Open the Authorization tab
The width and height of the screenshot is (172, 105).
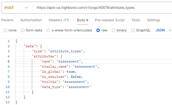pos(31,20)
